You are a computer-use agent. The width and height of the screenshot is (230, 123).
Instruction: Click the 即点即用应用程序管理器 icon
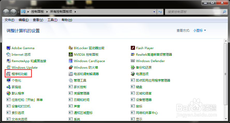click(x=133, y=80)
